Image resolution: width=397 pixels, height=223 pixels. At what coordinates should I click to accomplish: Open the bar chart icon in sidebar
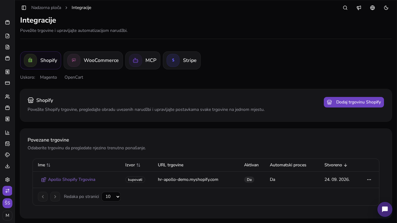pyautogui.click(x=7, y=133)
